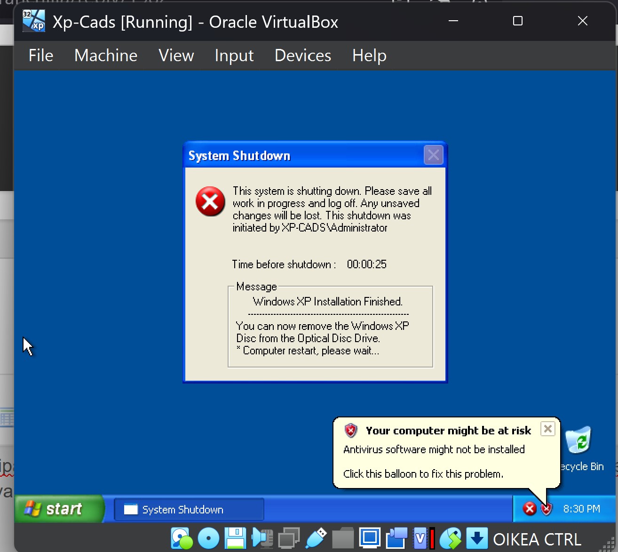
Task: Click the keyboard capture arrow icon
Action: [477, 539]
